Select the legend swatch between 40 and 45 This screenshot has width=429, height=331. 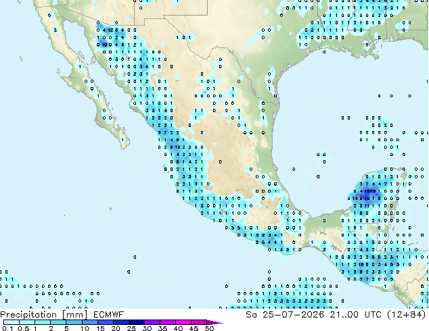point(183,322)
